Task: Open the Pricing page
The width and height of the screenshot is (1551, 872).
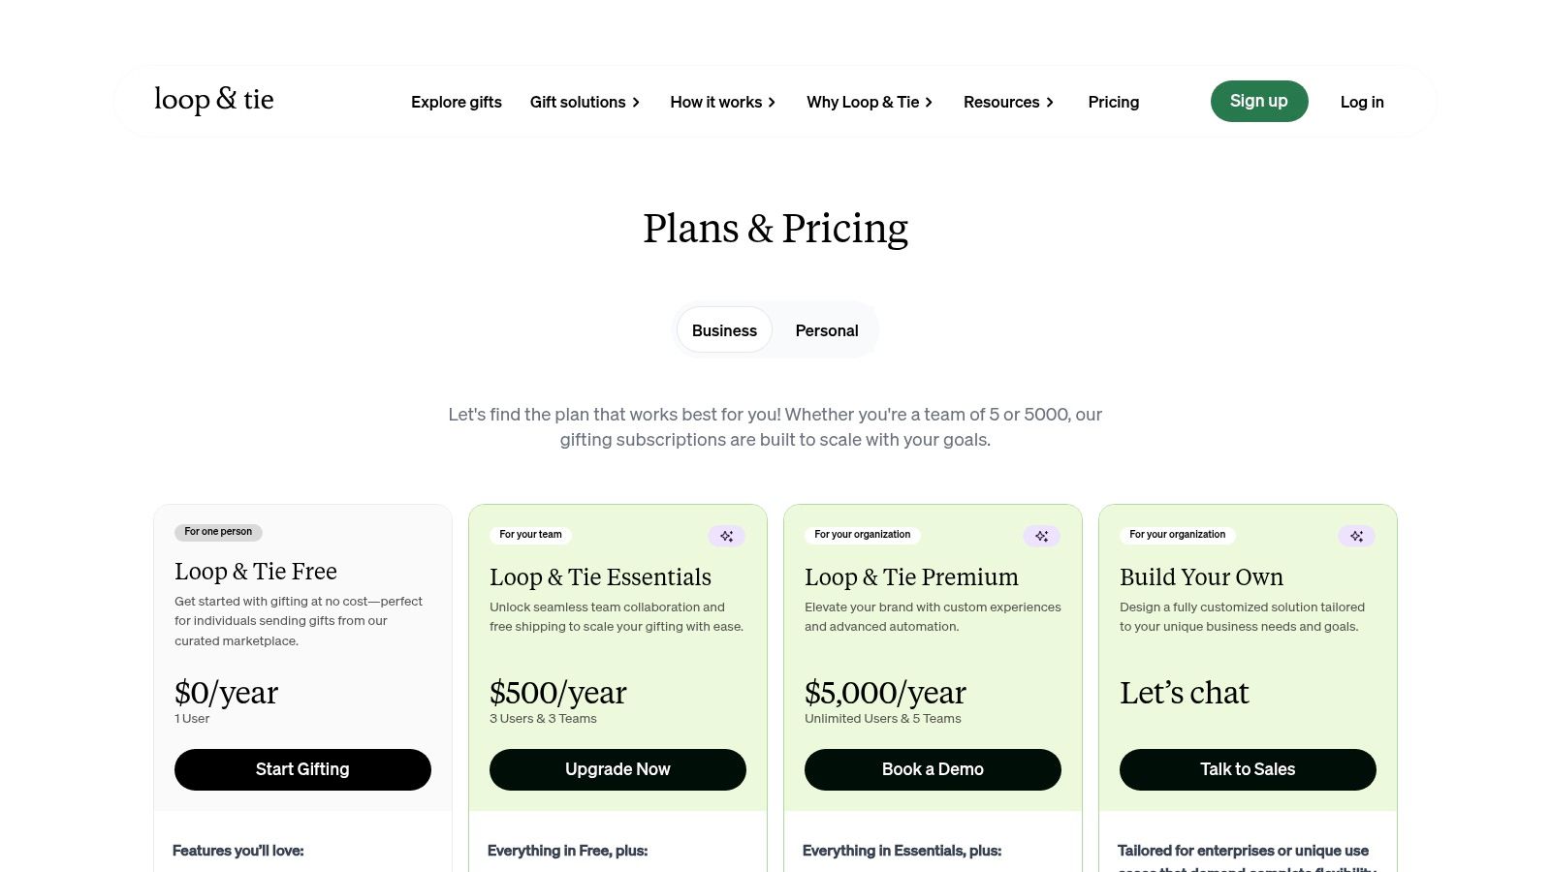Action: pos(1113,102)
